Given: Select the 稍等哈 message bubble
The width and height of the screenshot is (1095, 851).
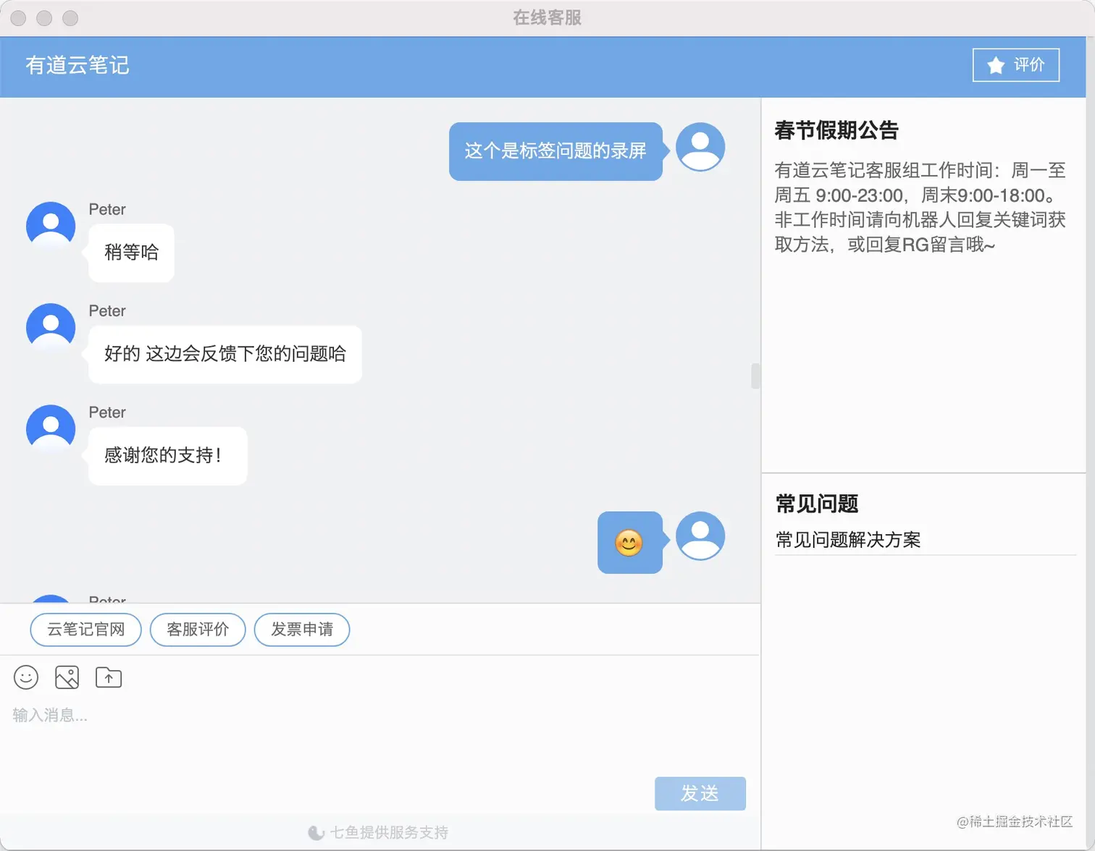Looking at the screenshot, I should pyautogui.click(x=131, y=253).
